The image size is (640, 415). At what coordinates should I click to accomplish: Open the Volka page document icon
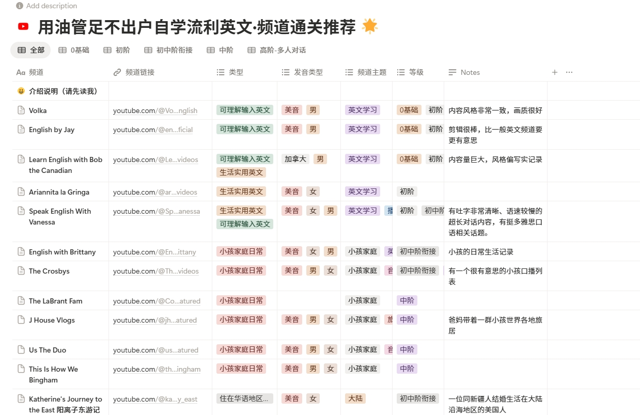(x=21, y=110)
